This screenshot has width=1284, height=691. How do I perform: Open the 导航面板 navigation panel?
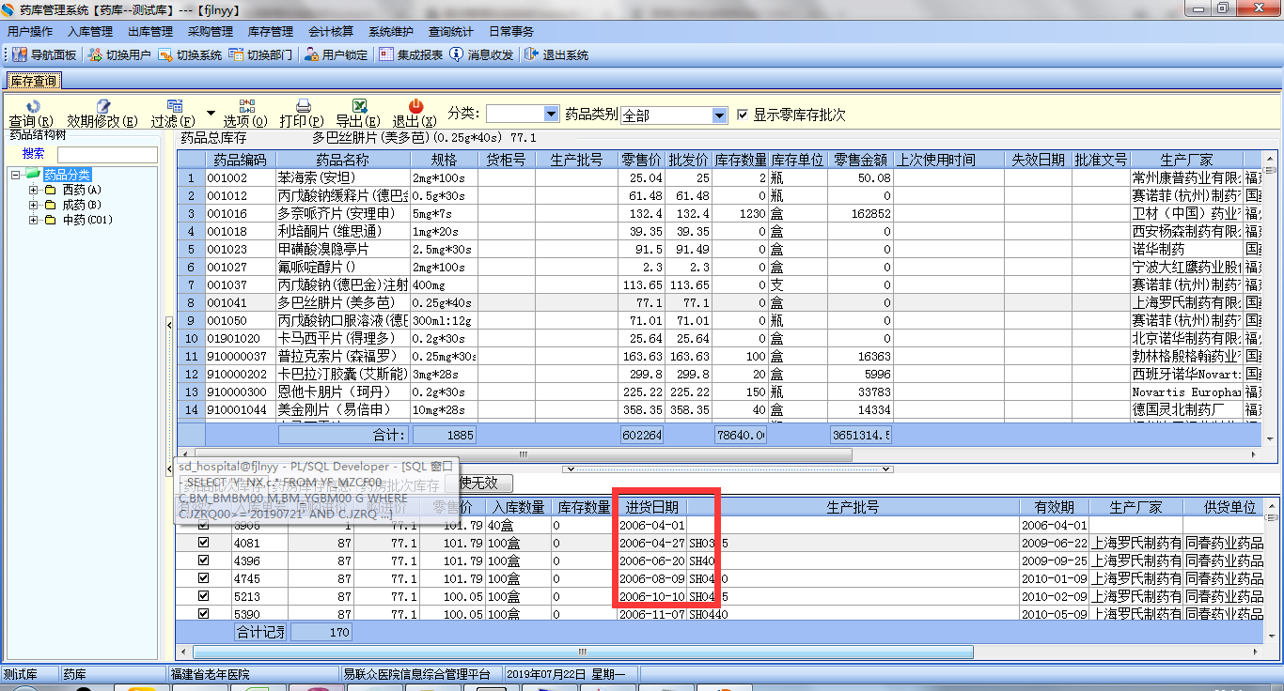[44, 55]
